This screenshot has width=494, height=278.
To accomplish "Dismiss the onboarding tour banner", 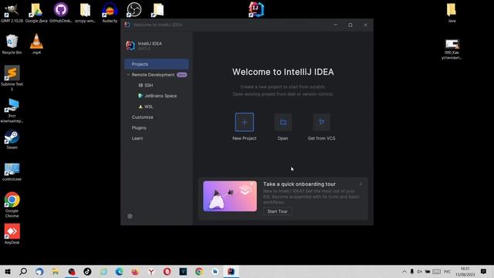I will [360, 184].
